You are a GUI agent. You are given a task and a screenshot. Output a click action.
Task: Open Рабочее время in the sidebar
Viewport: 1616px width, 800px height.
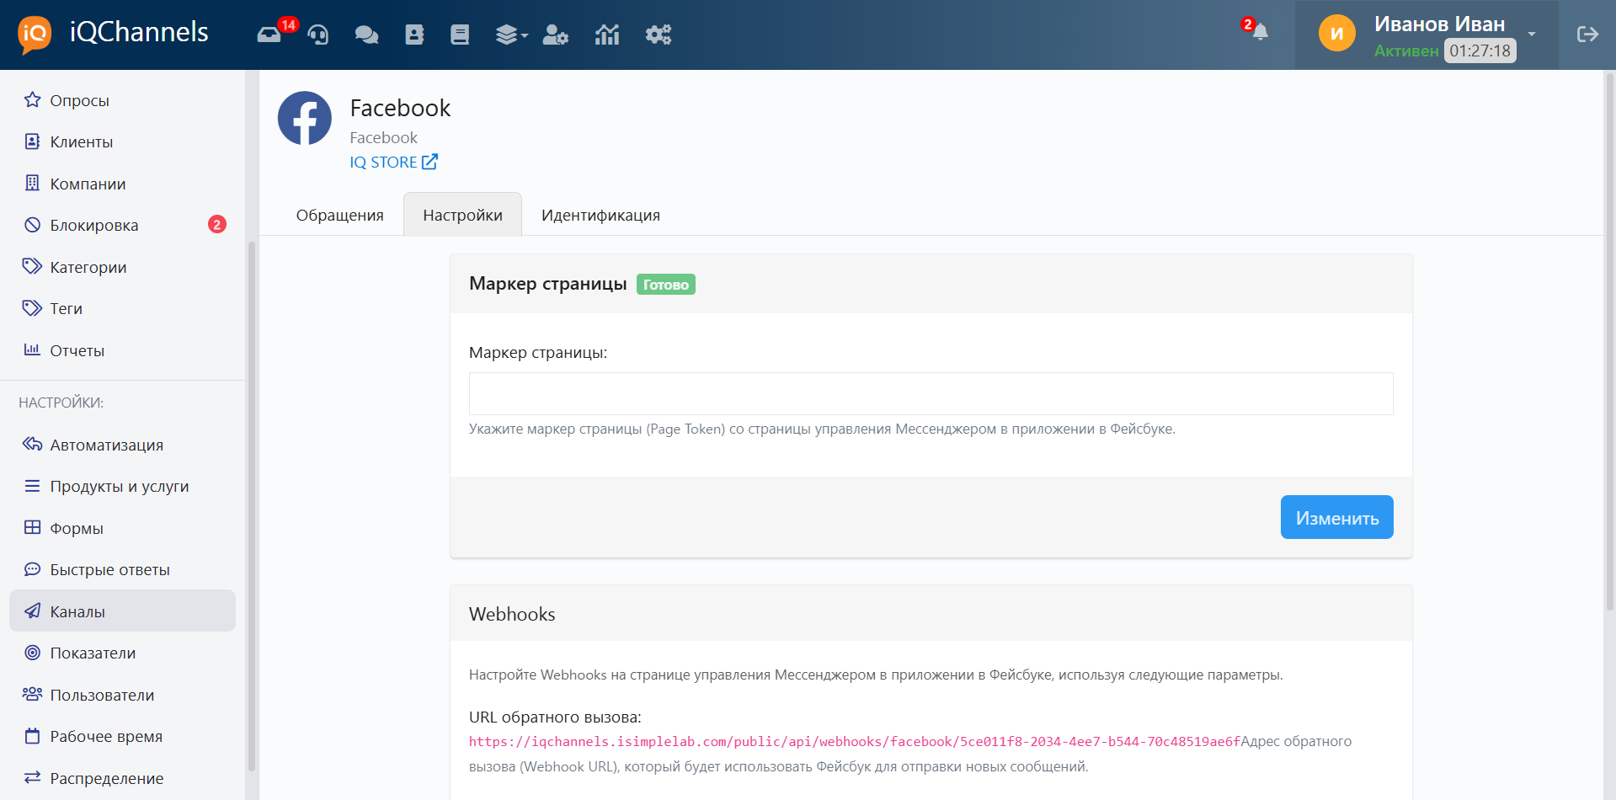[122, 736]
